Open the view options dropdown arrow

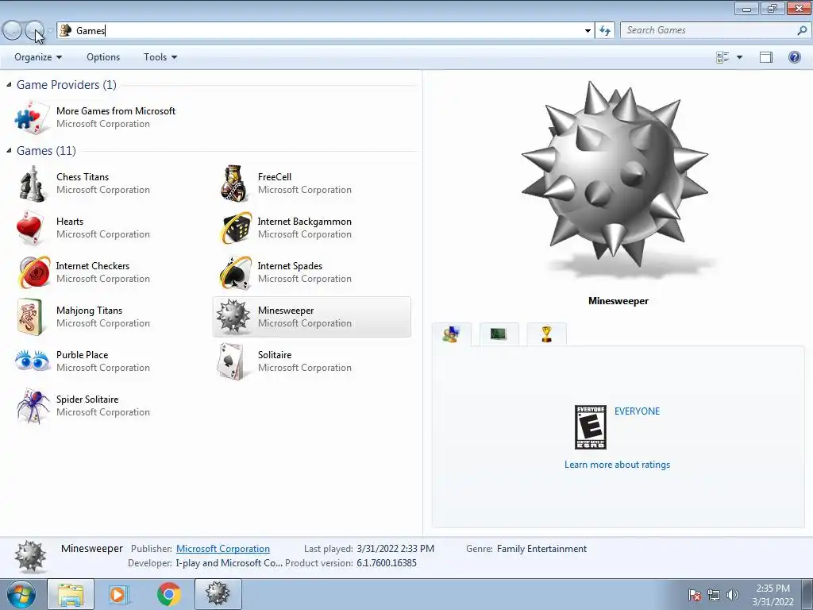739,57
